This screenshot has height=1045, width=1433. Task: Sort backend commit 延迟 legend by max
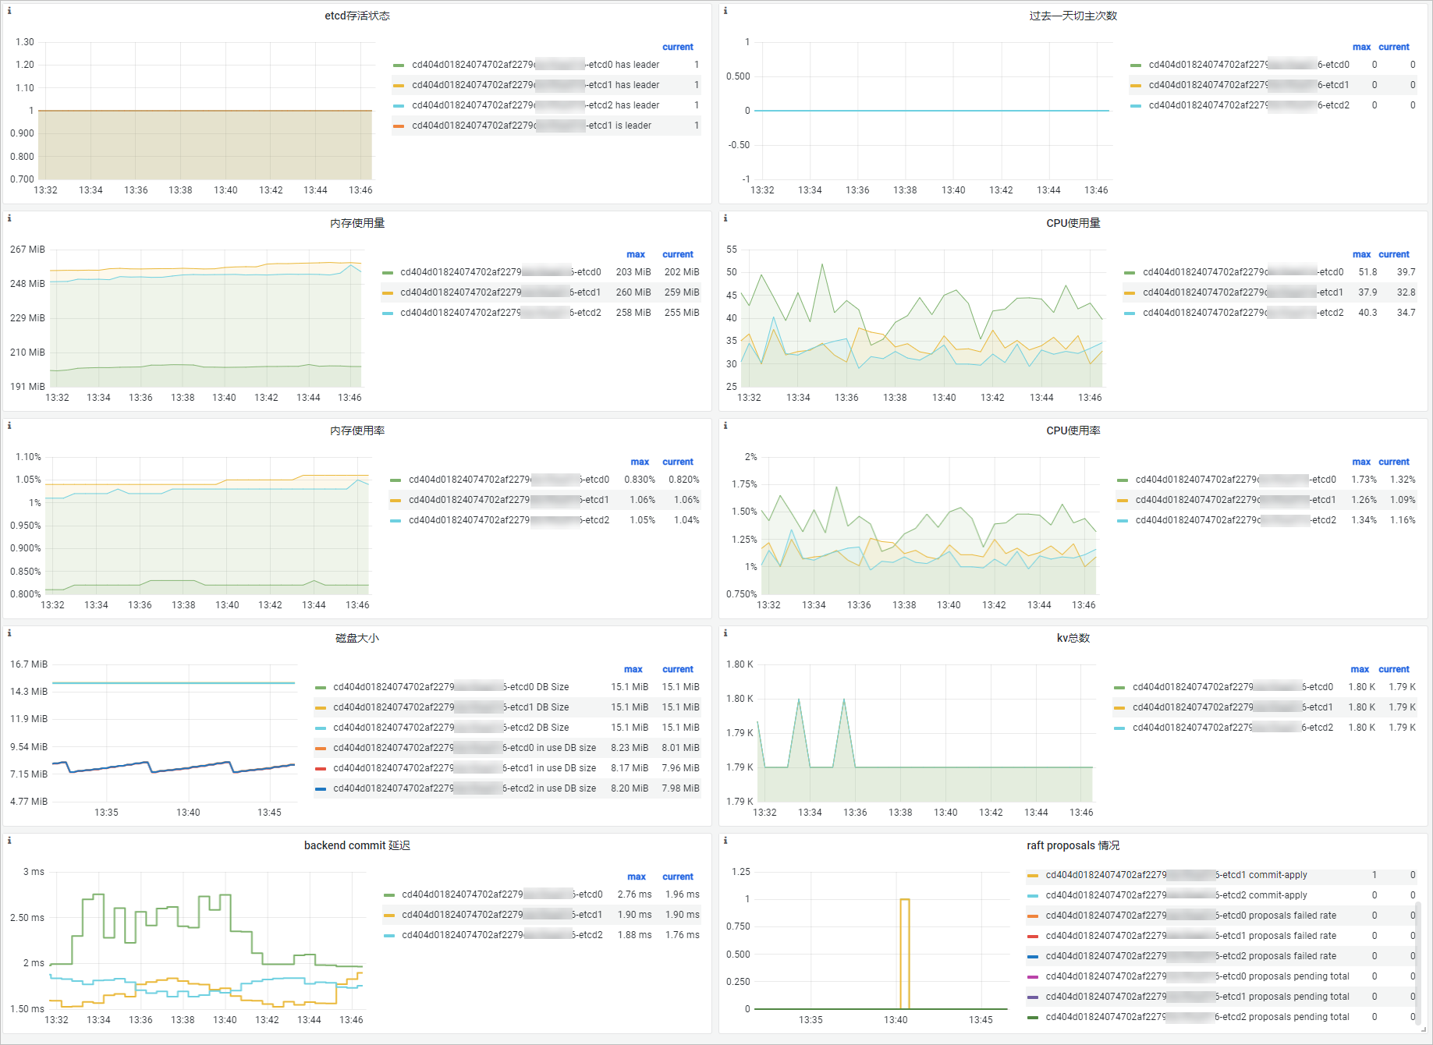[637, 877]
